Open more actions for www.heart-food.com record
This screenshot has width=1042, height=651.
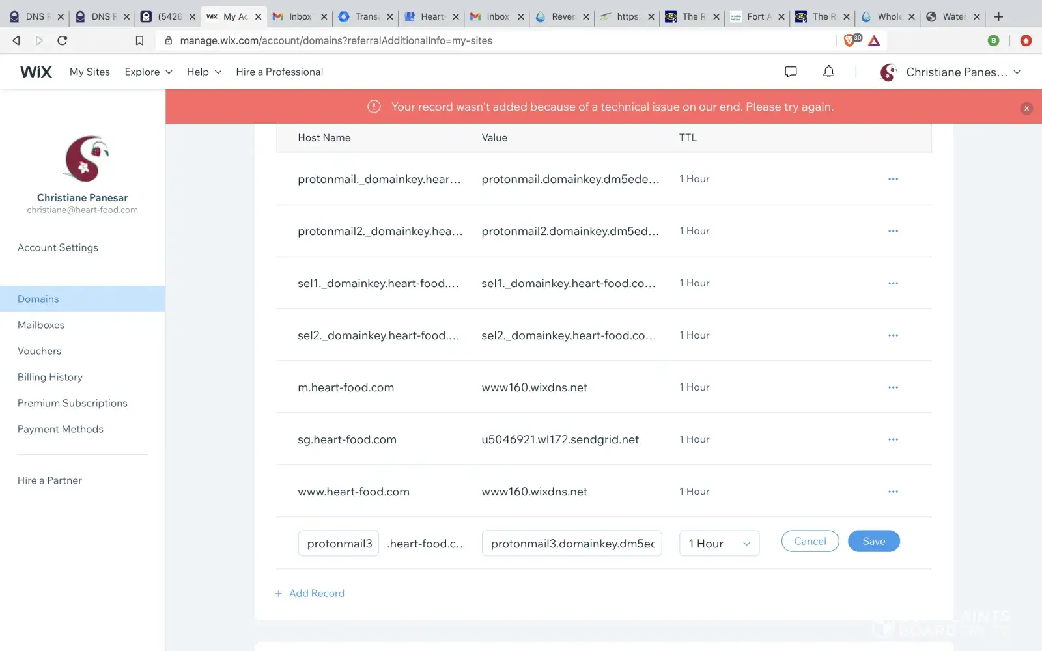tap(893, 492)
